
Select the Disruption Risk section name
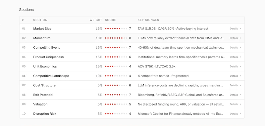pyautogui.click(x=45, y=114)
